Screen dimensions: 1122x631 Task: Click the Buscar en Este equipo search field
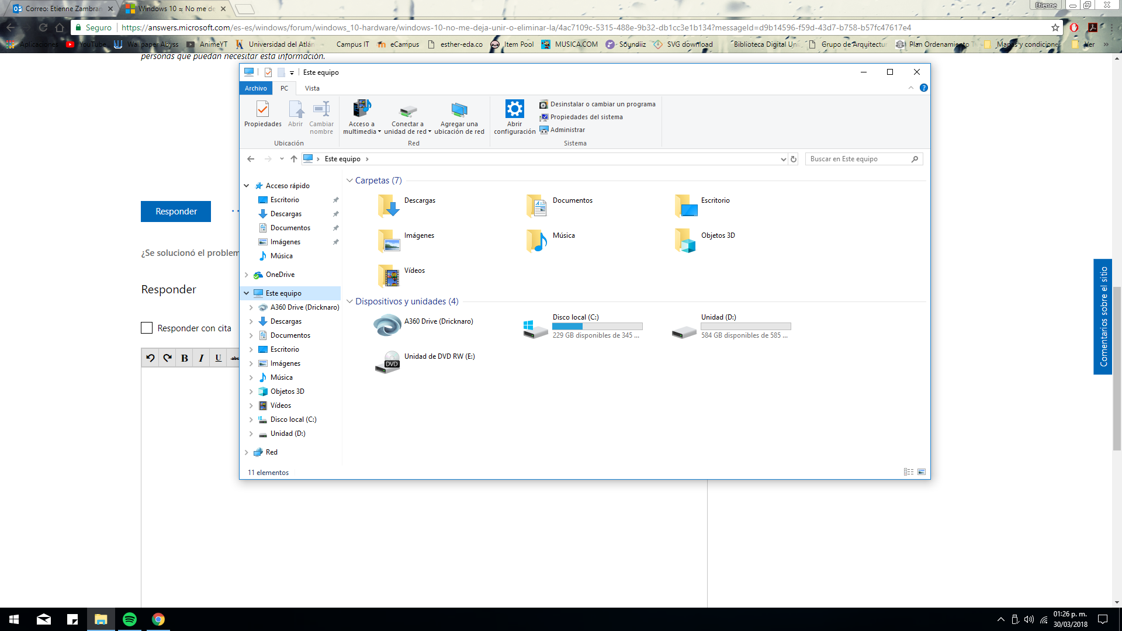(x=858, y=159)
